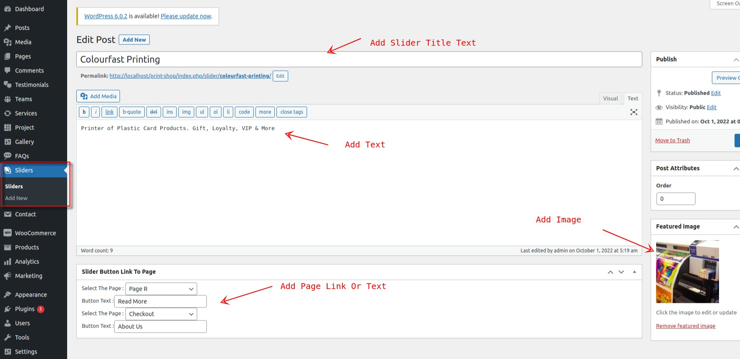The height and width of the screenshot is (359, 740).
Task: Click Edit link next to Visibility
Action: click(711, 107)
